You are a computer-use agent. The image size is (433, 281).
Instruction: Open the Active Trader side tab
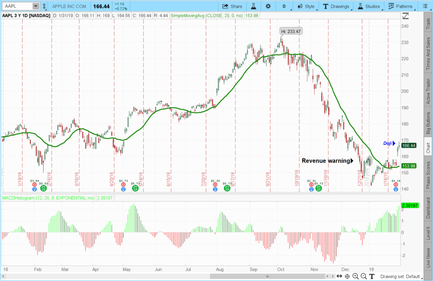click(428, 91)
